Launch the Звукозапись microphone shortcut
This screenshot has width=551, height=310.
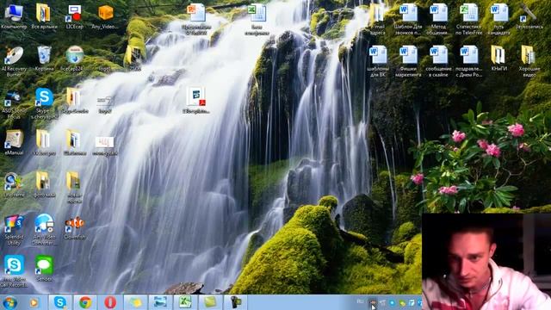click(529, 16)
